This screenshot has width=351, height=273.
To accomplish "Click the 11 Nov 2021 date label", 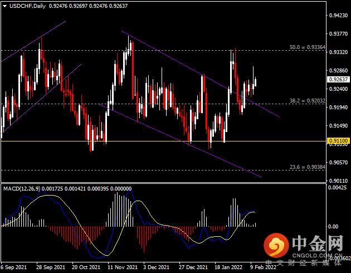I will [123, 267].
